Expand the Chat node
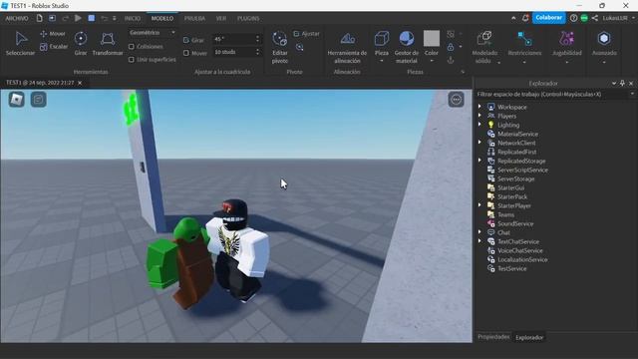Screen dimensions: 638x359 click(x=479, y=232)
